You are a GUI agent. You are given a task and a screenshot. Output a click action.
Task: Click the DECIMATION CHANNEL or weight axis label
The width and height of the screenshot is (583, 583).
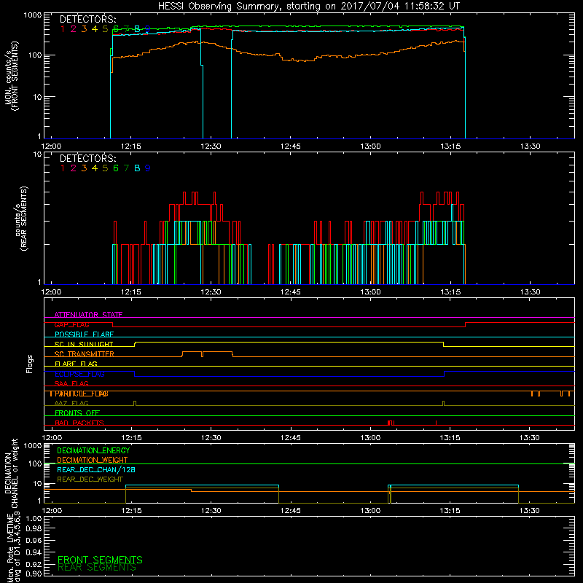(x=11, y=473)
